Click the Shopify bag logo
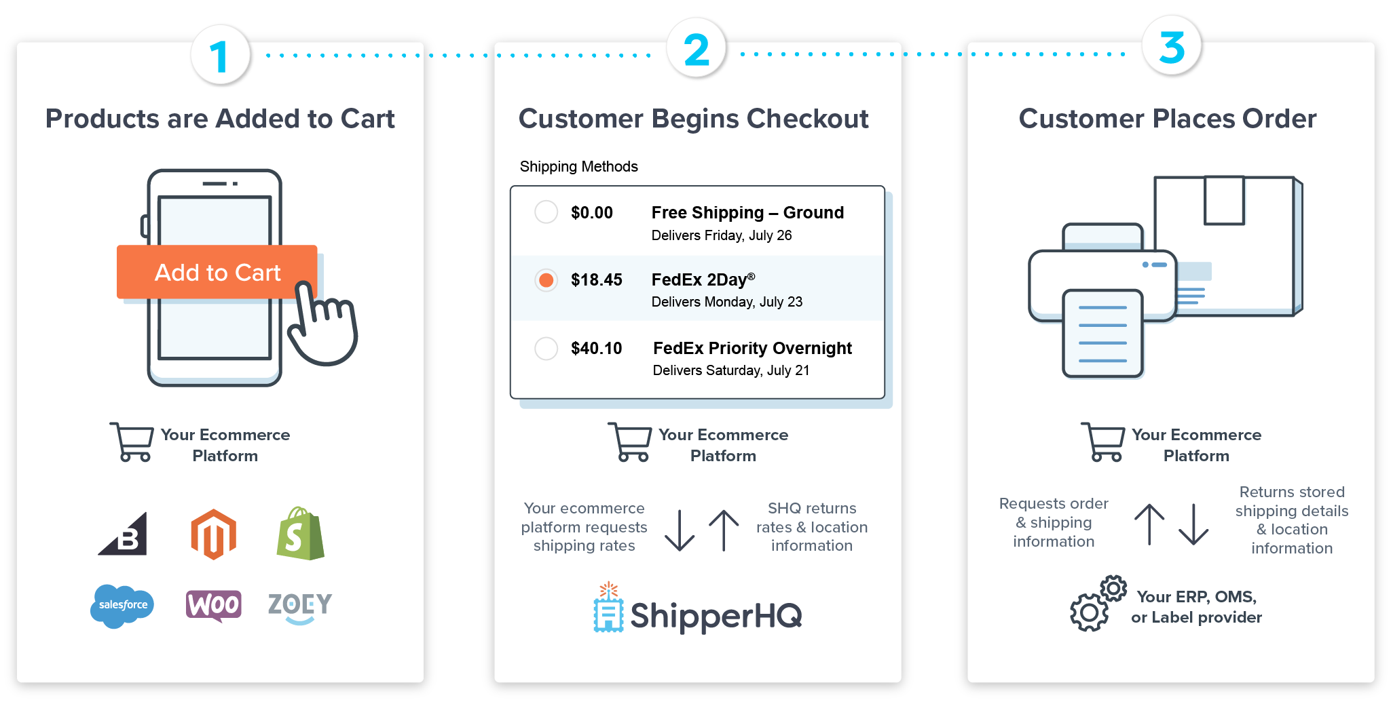Viewport: 1391px width, 702px height. (x=300, y=534)
